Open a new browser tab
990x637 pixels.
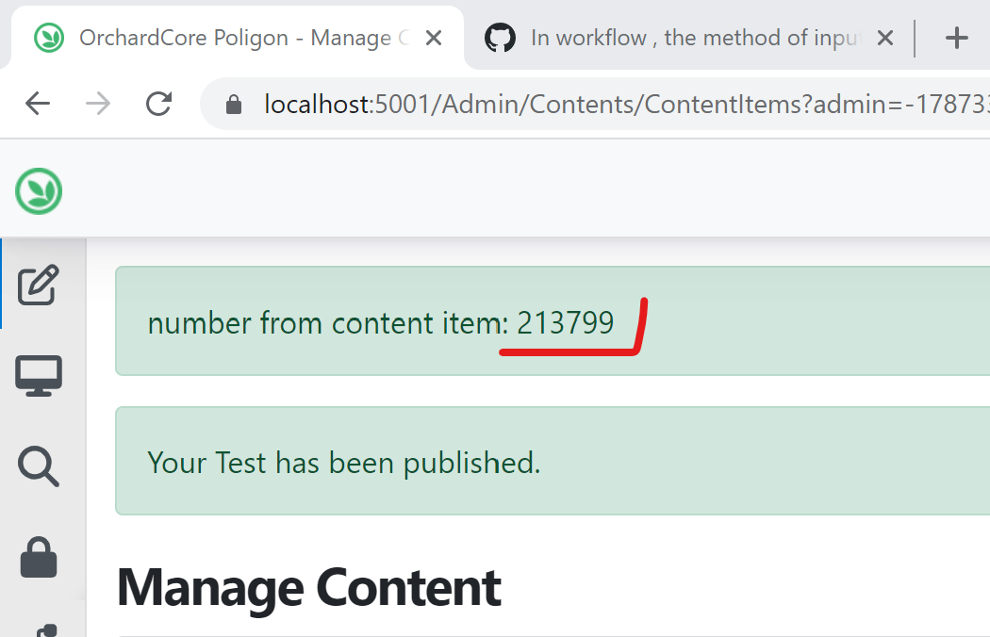coord(957,38)
